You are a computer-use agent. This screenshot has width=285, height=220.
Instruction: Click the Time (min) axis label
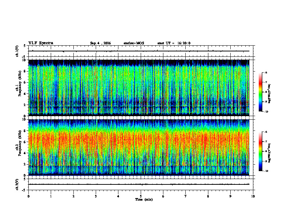[144, 200]
